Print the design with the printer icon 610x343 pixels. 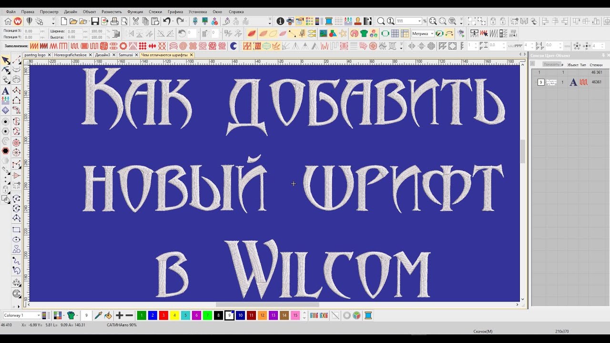click(x=114, y=21)
